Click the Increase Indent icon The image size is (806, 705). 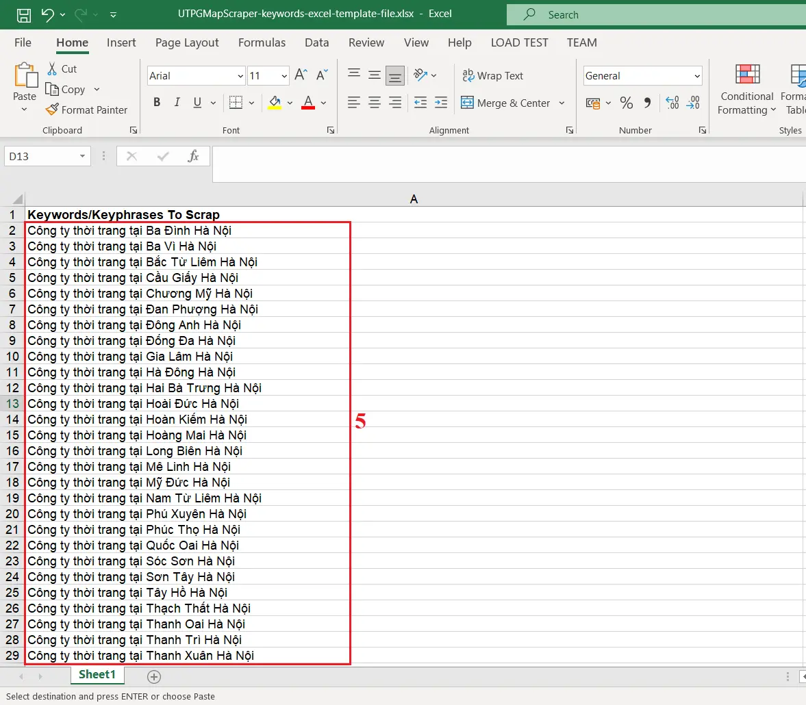441,103
